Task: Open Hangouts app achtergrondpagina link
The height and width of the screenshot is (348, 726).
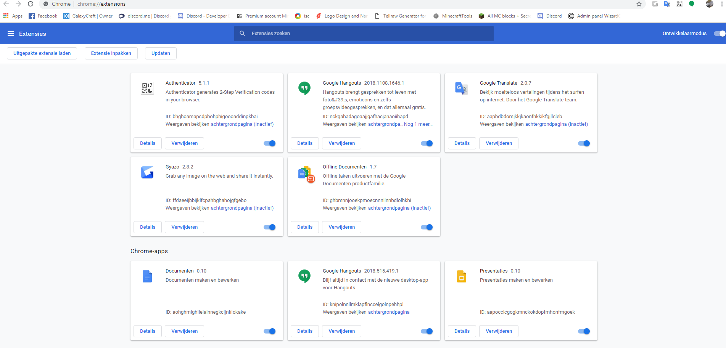Action: (x=389, y=312)
